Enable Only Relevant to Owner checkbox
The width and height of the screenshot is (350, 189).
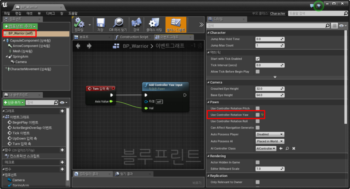click(258, 182)
